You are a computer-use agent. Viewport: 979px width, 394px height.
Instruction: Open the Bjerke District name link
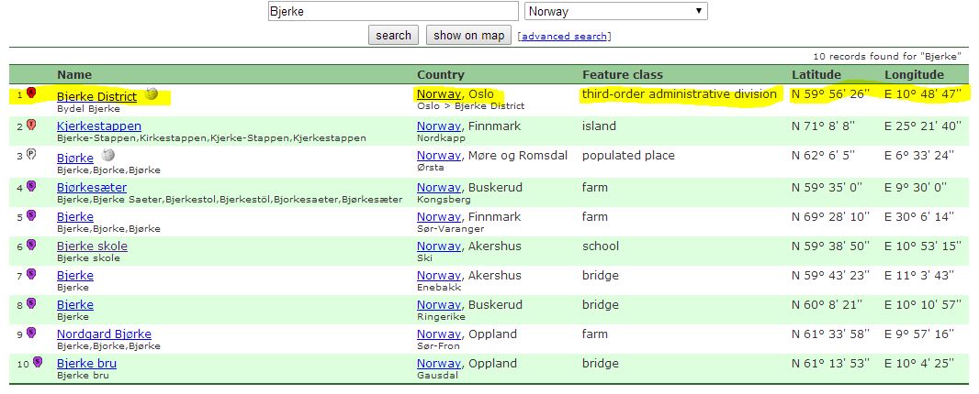coord(96,96)
